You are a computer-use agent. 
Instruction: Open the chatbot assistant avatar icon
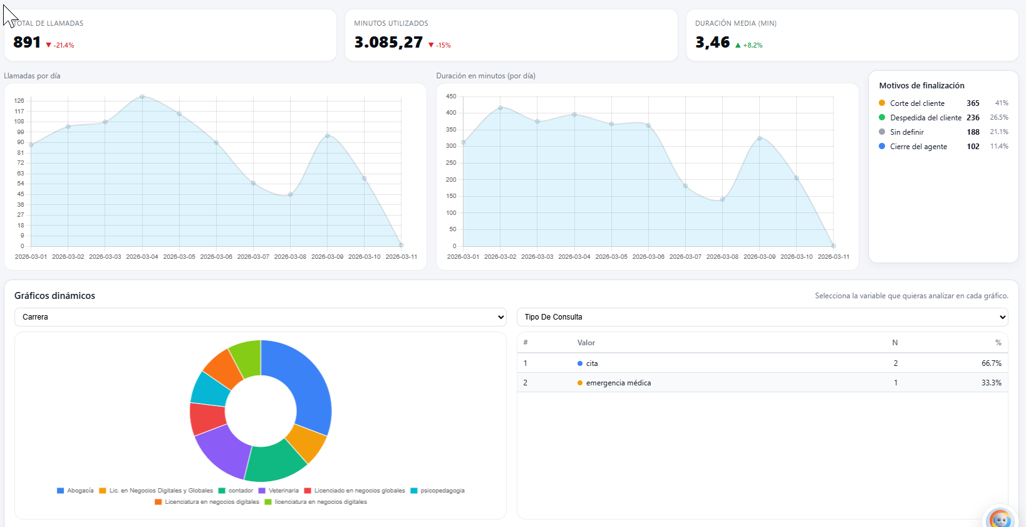coord(1000,519)
